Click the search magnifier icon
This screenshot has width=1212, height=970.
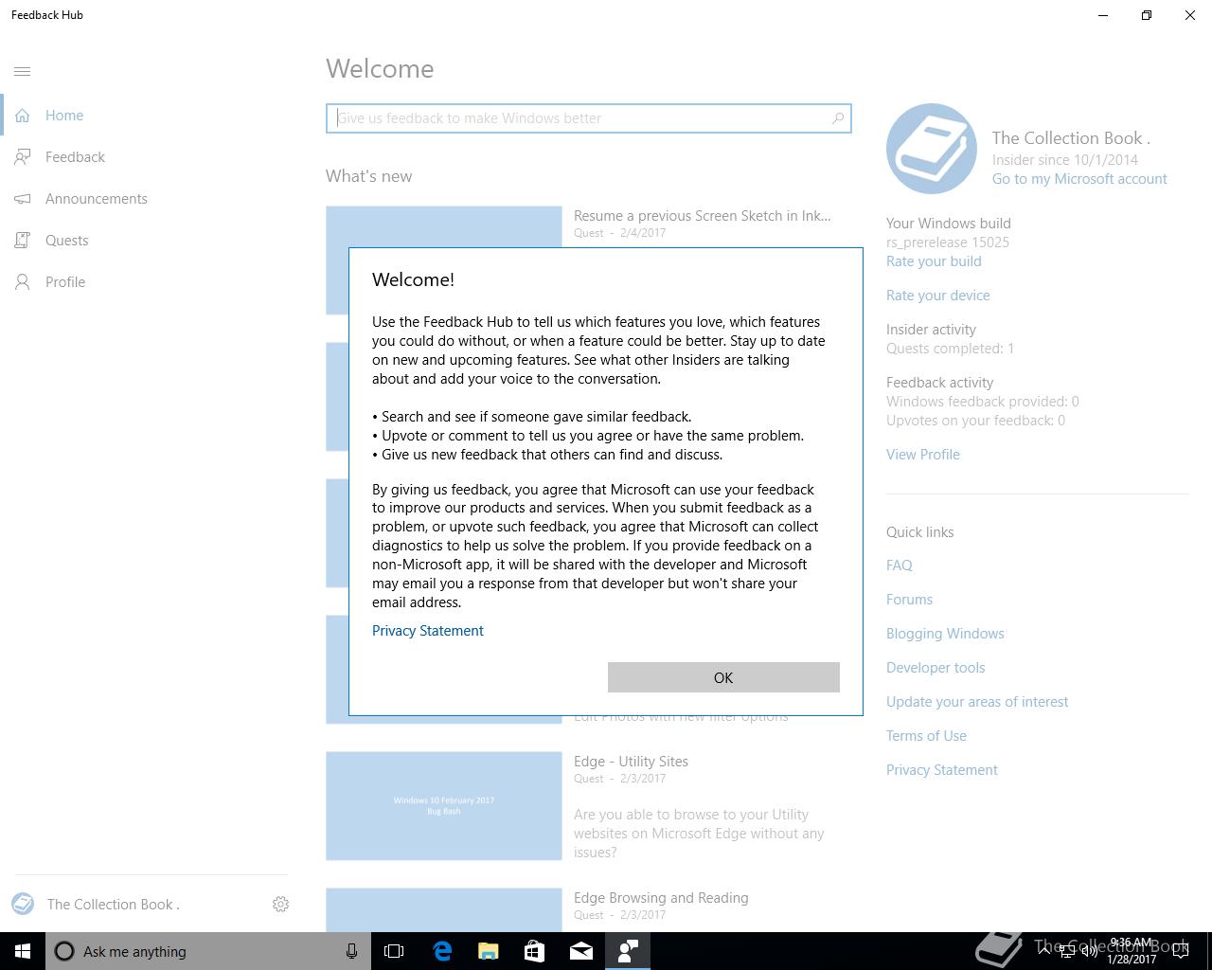point(837,118)
